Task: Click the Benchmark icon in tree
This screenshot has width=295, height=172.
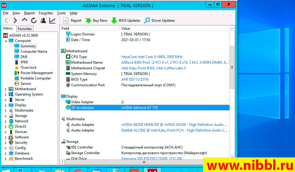Action: pyautogui.click(x=11, y=159)
